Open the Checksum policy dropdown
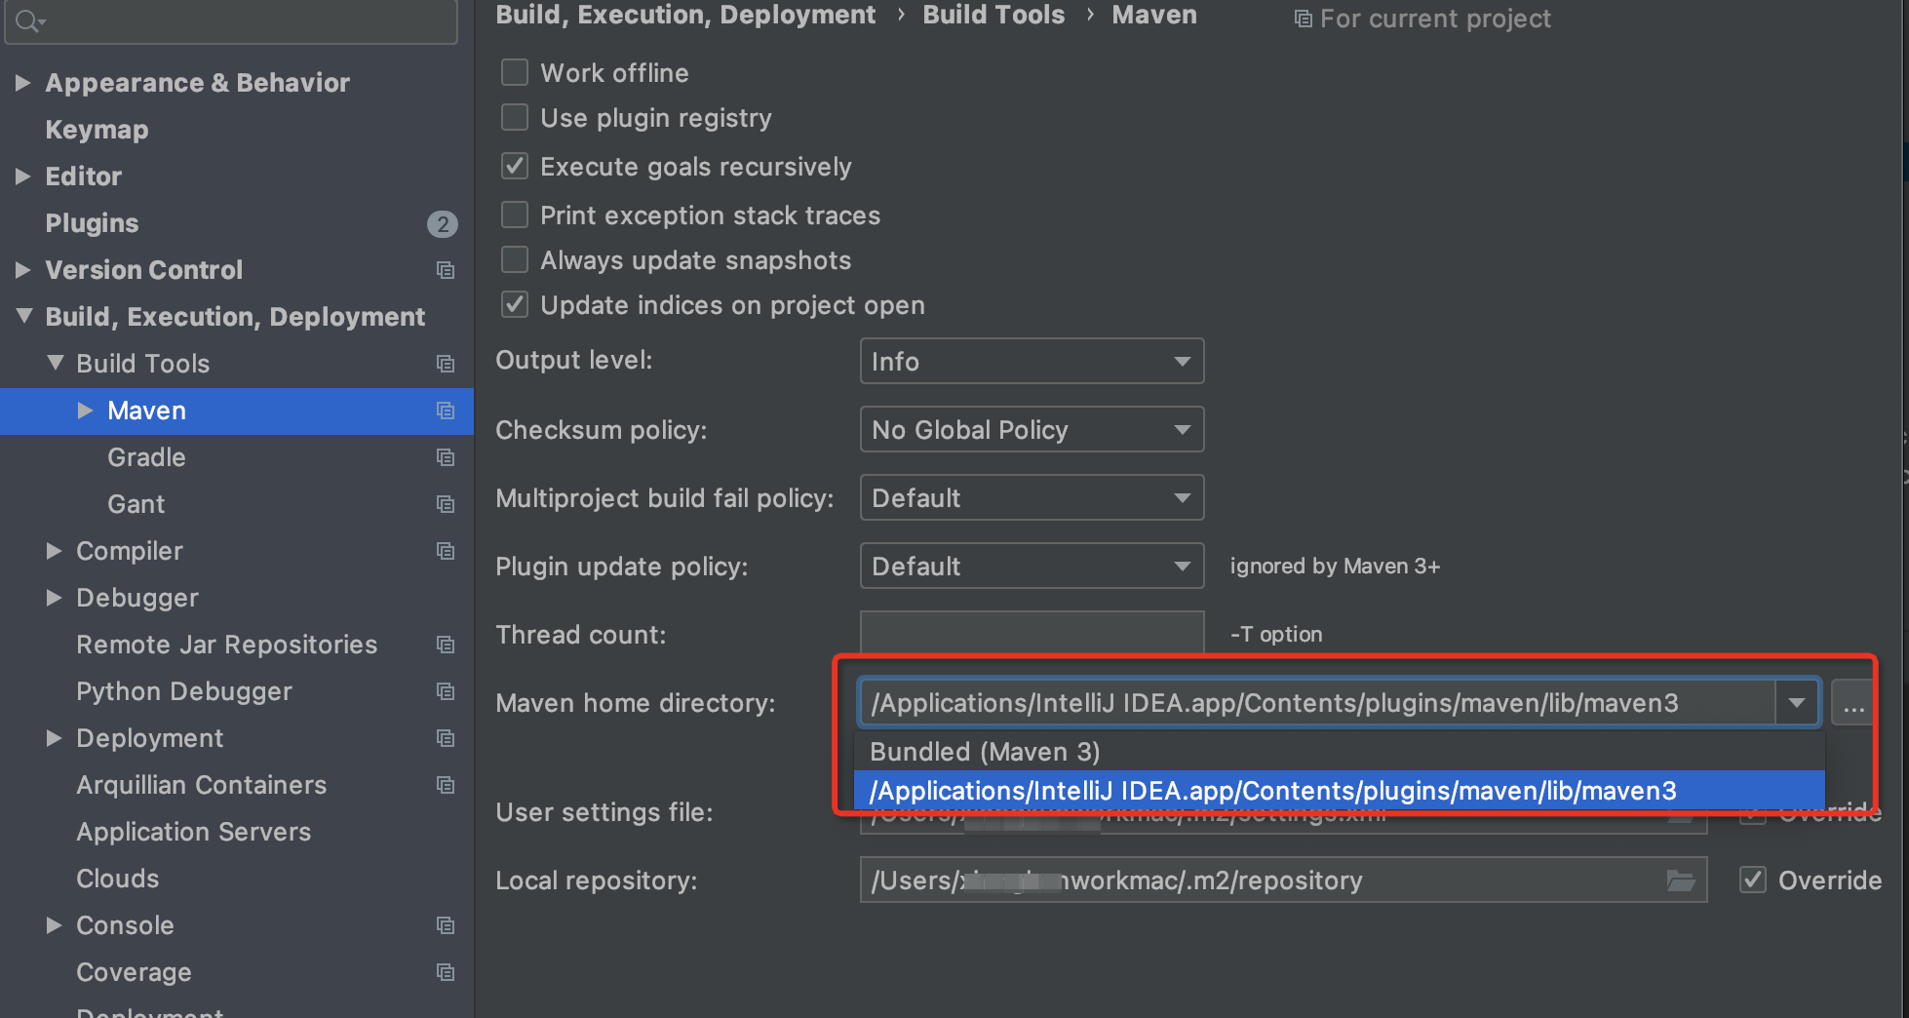The image size is (1909, 1018). pos(1032,430)
